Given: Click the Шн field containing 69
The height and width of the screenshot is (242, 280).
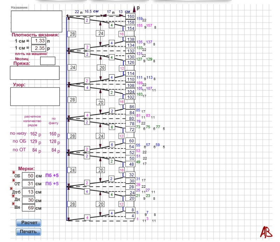Looking at the screenshot, I should (28, 208).
